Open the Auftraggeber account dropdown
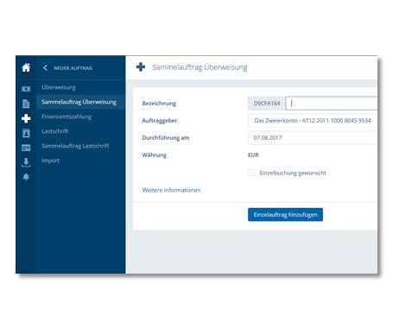393x328 pixels. [313, 121]
